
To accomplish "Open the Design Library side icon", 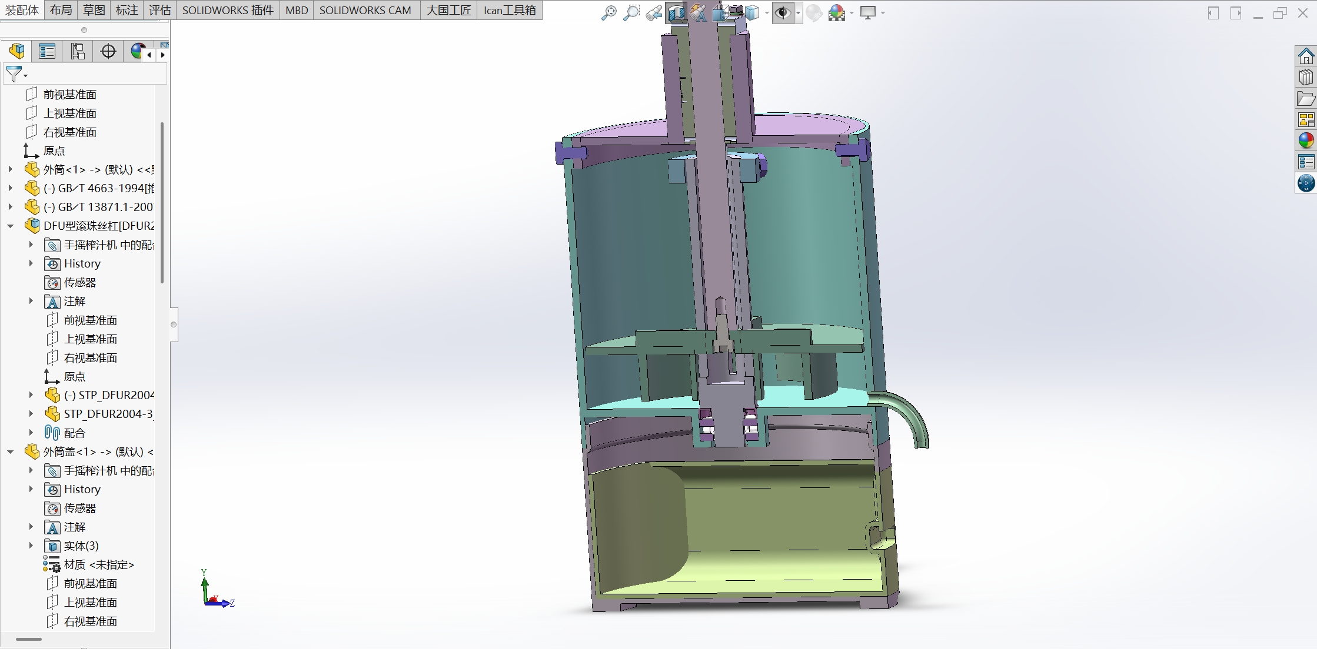I will pyautogui.click(x=1306, y=78).
